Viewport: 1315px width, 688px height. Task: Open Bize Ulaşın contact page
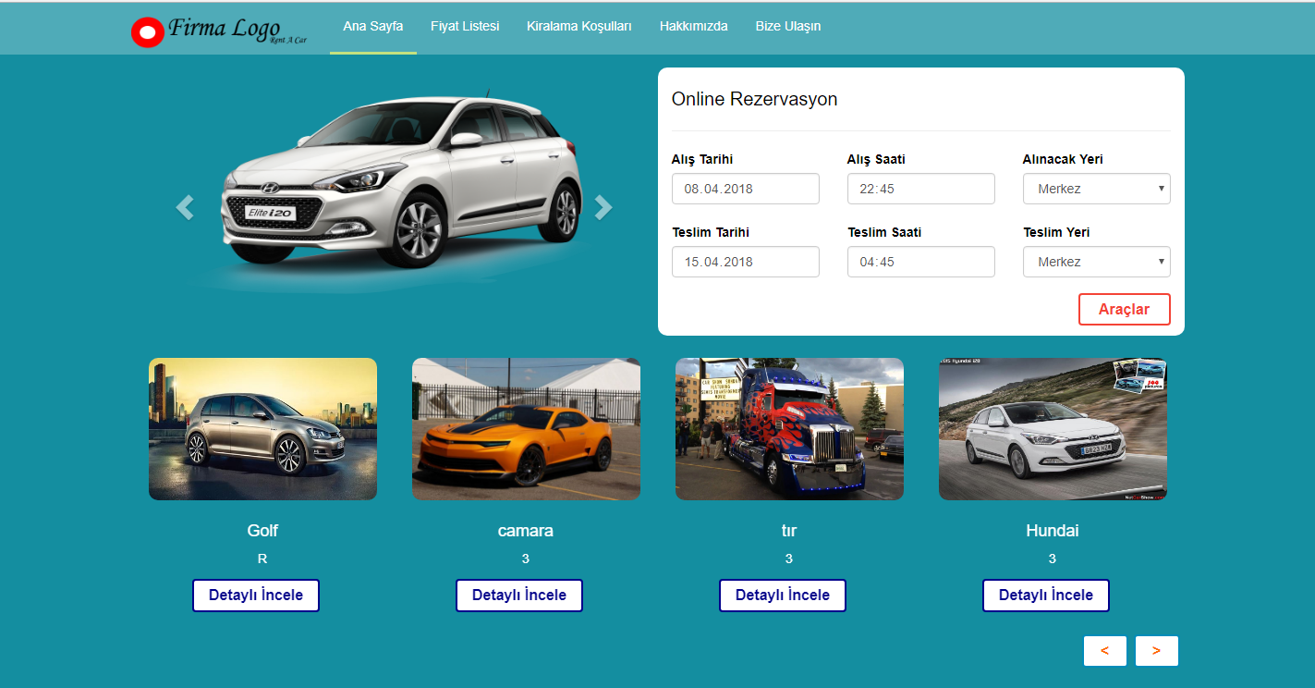[788, 26]
